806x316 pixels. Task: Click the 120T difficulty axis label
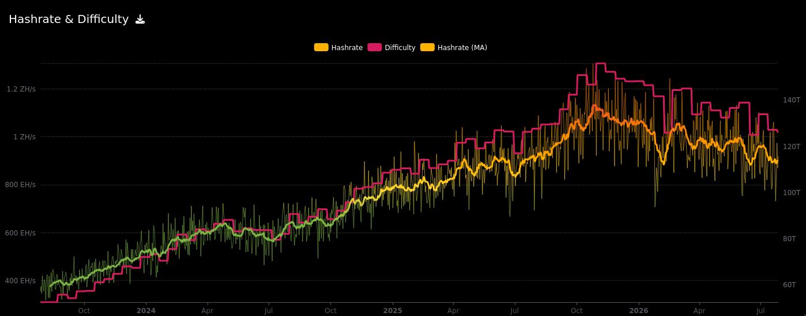(792, 146)
